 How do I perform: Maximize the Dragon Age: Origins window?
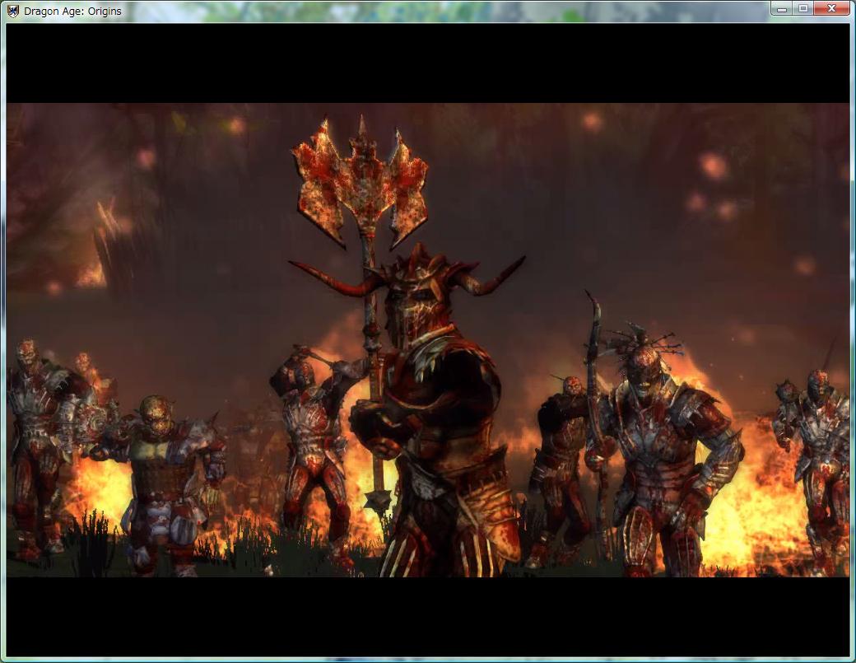(803, 9)
